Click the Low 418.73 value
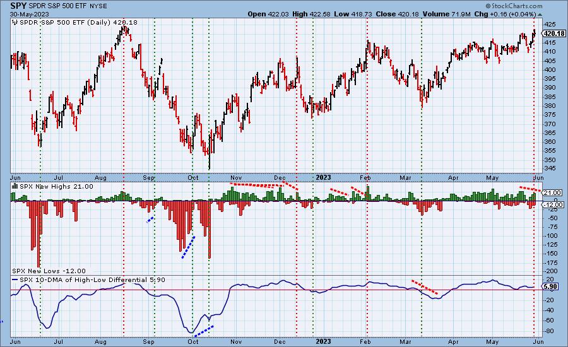The height and width of the screenshot is (347, 568). 352,14
